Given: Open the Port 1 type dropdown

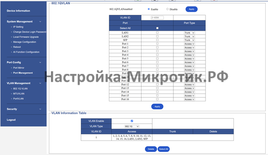Looking at the screenshot, I should point(189,44).
